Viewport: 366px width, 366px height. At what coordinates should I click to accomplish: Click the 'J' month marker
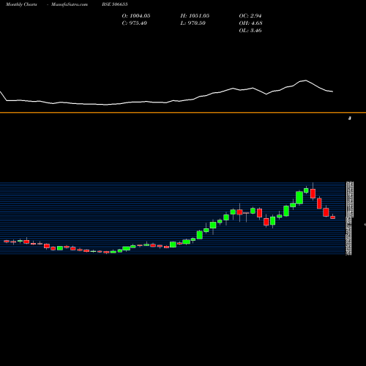(350, 119)
